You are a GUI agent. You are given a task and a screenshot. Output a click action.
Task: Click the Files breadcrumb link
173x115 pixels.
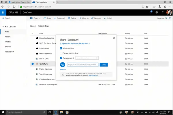[x=32, y=26]
